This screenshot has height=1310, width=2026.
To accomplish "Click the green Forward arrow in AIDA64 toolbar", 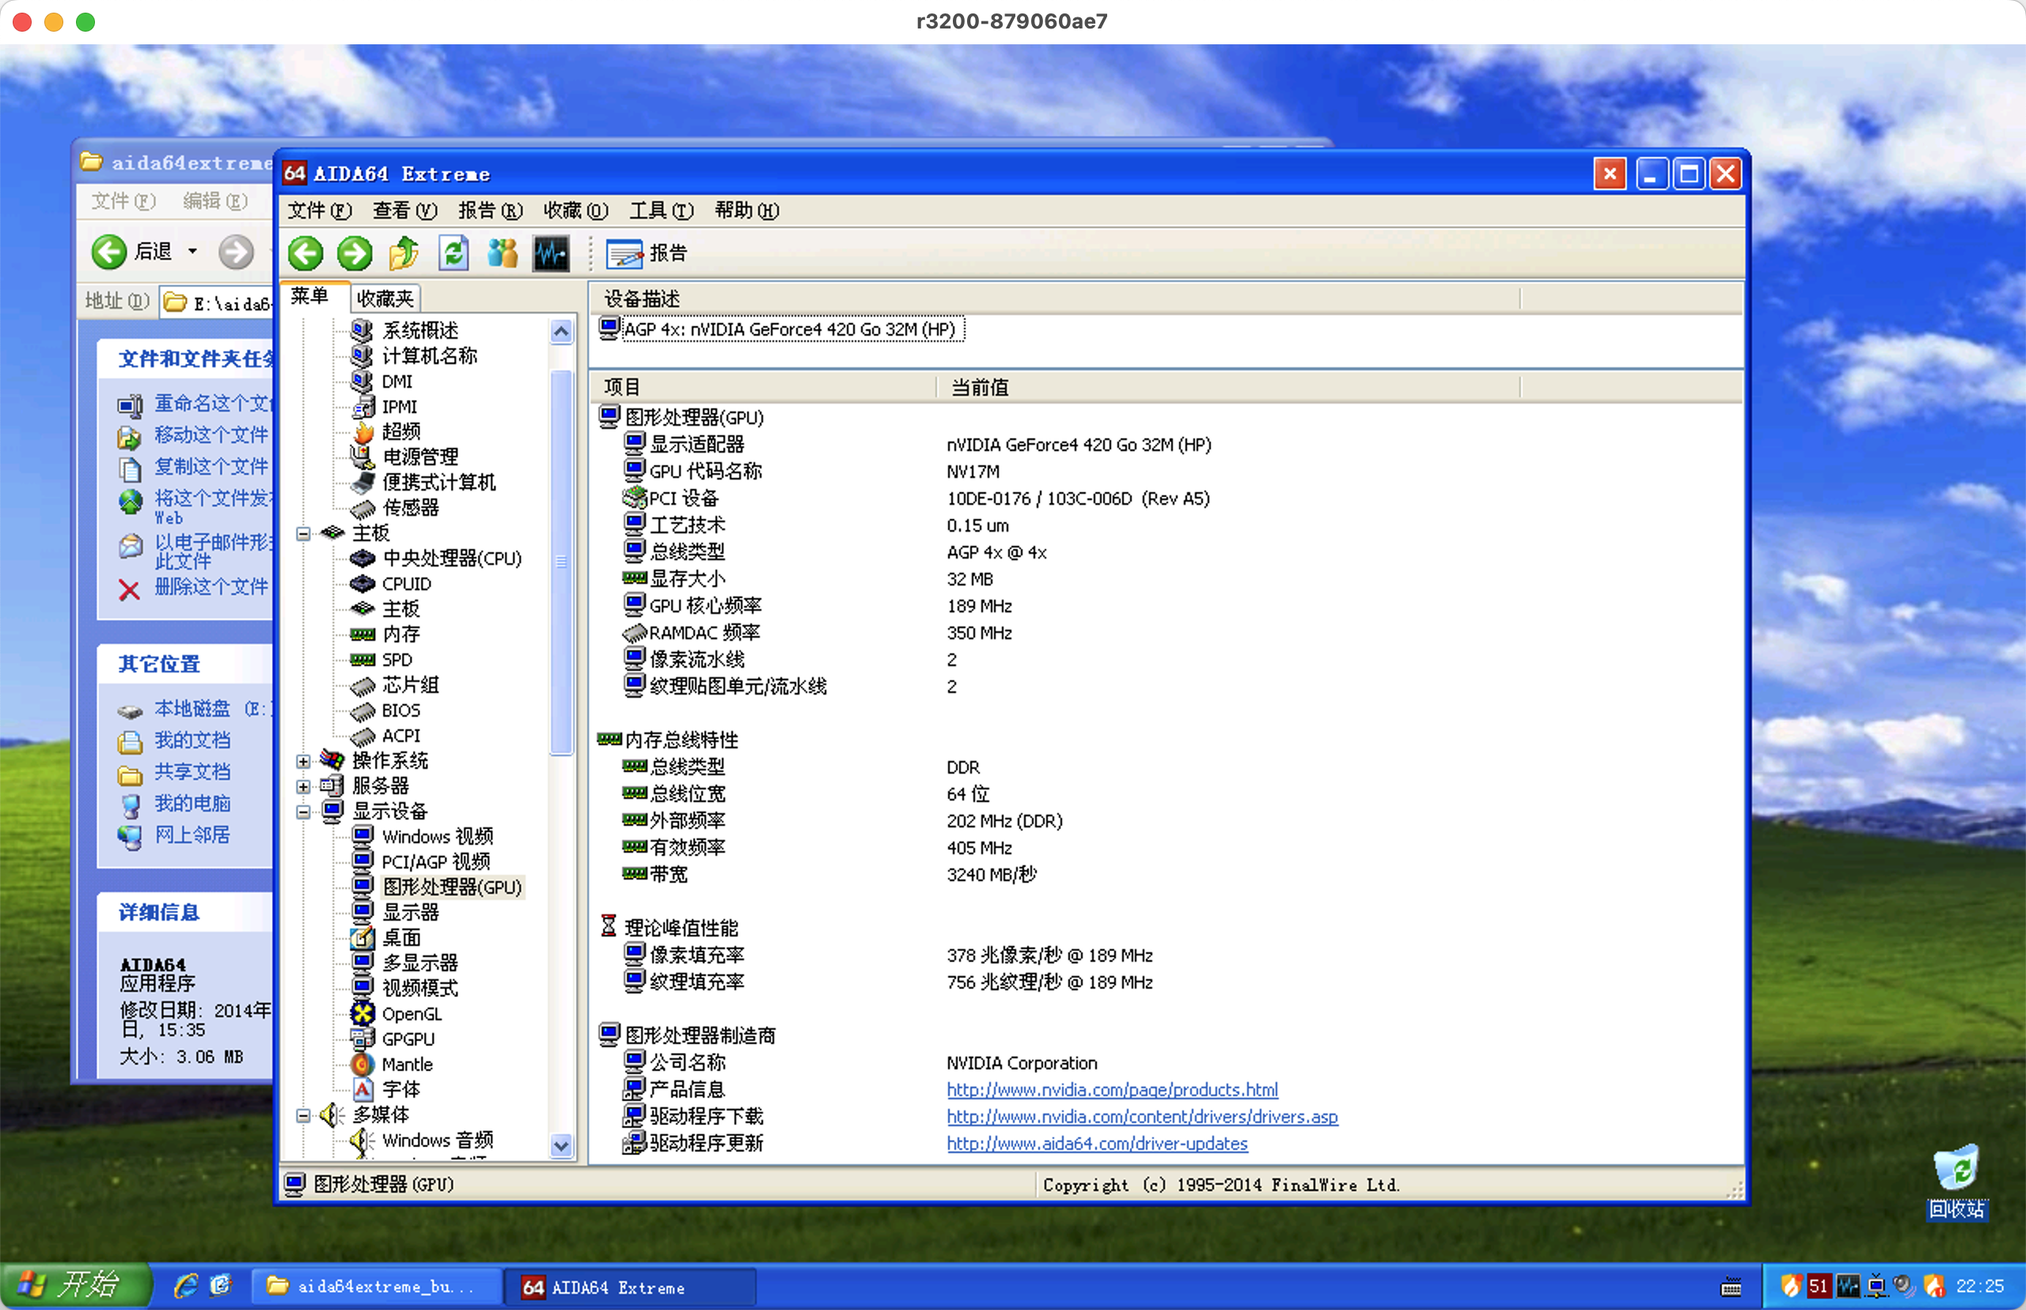I will point(354,252).
